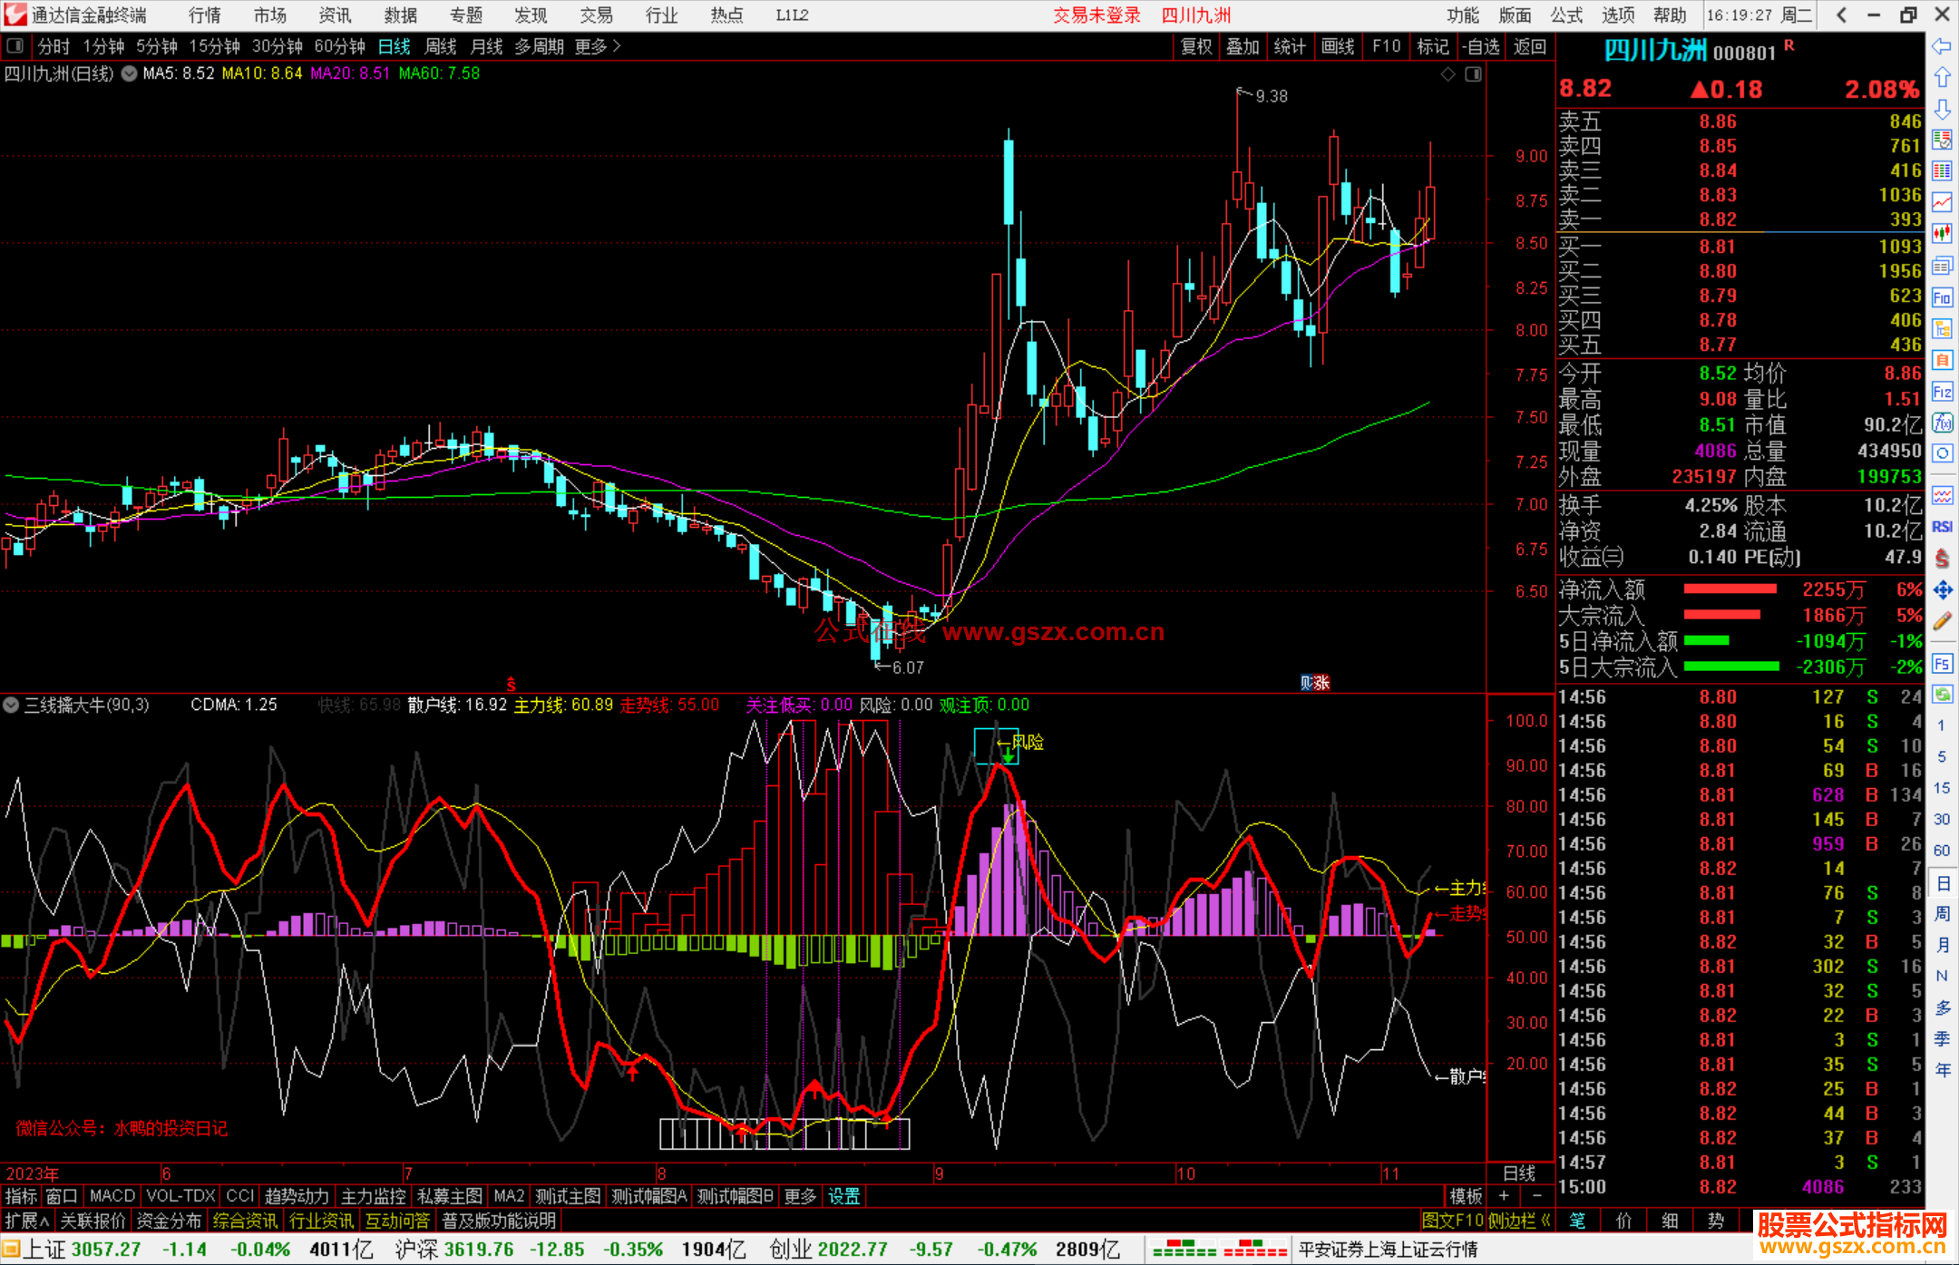This screenshot has height=1265, width=1959.
Task: Click the four-way move arrows icon
Action: pos(1942,590)
